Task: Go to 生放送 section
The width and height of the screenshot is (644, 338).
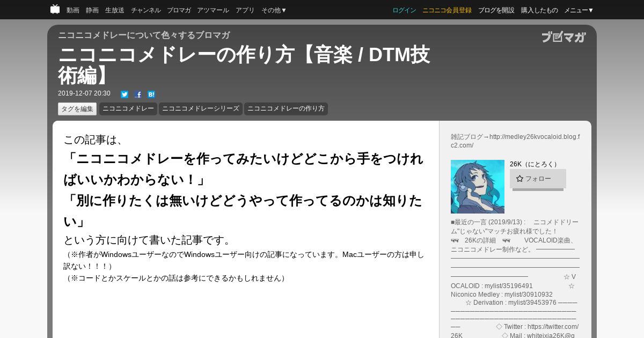Action: [115, 10]
